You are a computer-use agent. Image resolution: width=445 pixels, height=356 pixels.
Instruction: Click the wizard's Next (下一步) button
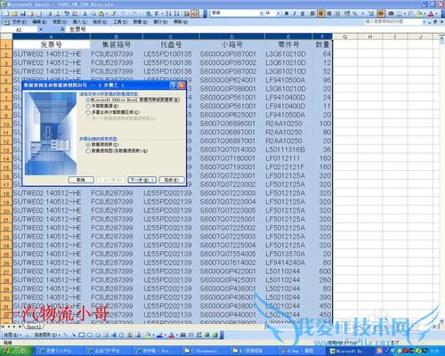click(x=142, y=180)
